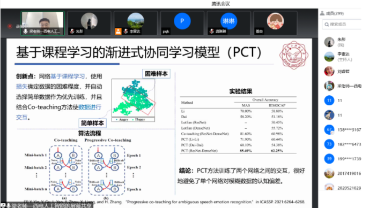Click the scatter plot with Angry/Happy legend
Screen dimensions: 369x208
(133, 101)
